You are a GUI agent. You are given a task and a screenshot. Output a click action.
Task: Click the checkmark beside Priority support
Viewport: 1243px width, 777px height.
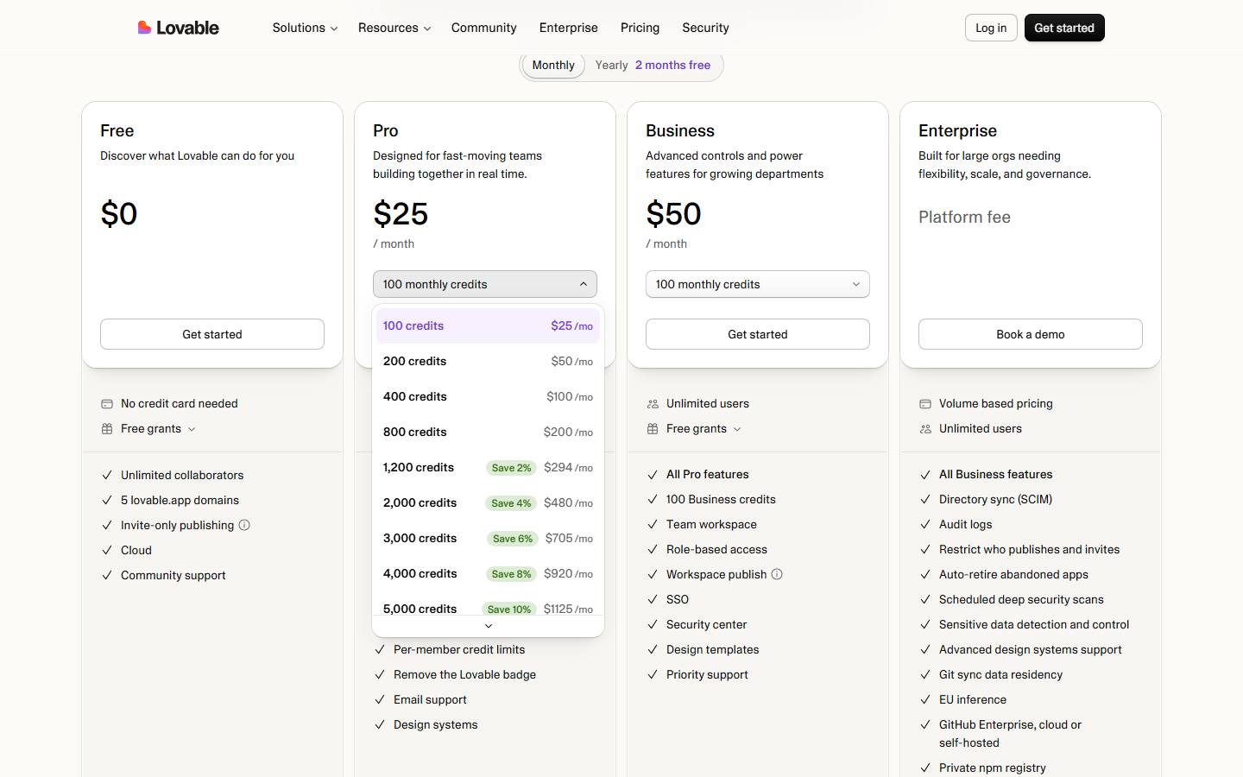pos(653,674)
